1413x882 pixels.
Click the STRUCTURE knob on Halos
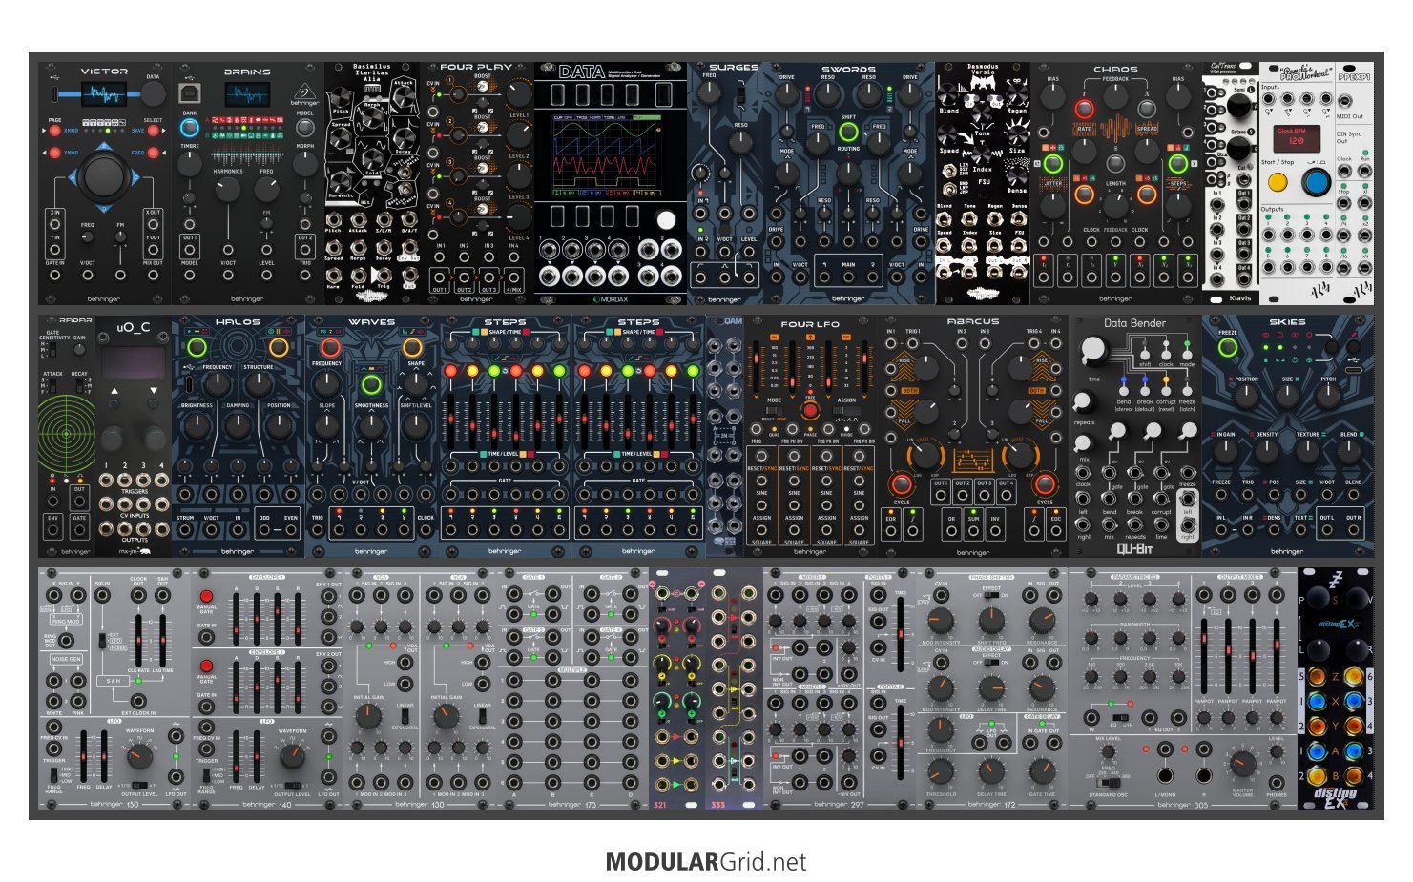point(258,384)
